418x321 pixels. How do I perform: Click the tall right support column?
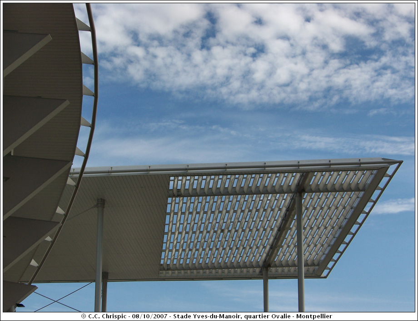click(x=300, y=254)
